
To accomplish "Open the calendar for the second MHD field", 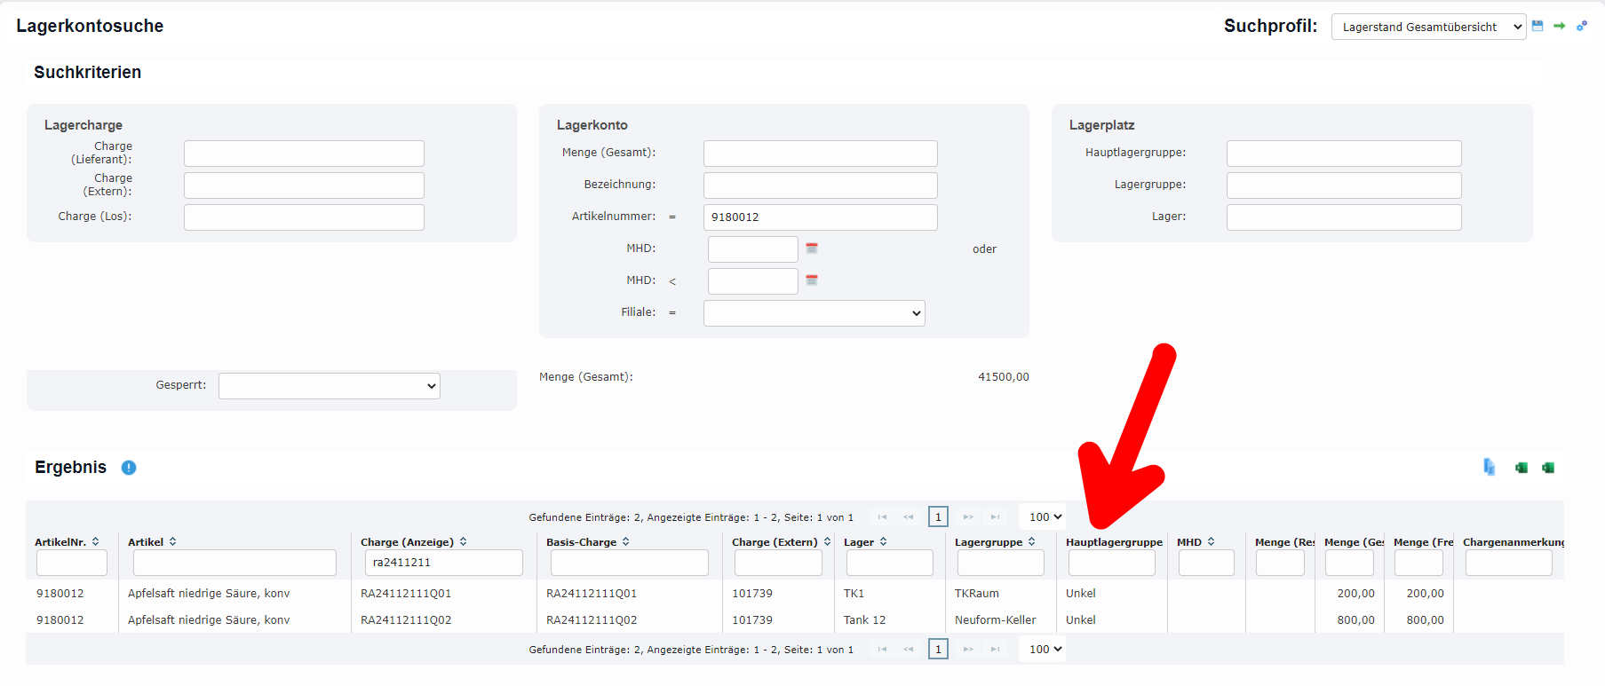I will 811,280.
